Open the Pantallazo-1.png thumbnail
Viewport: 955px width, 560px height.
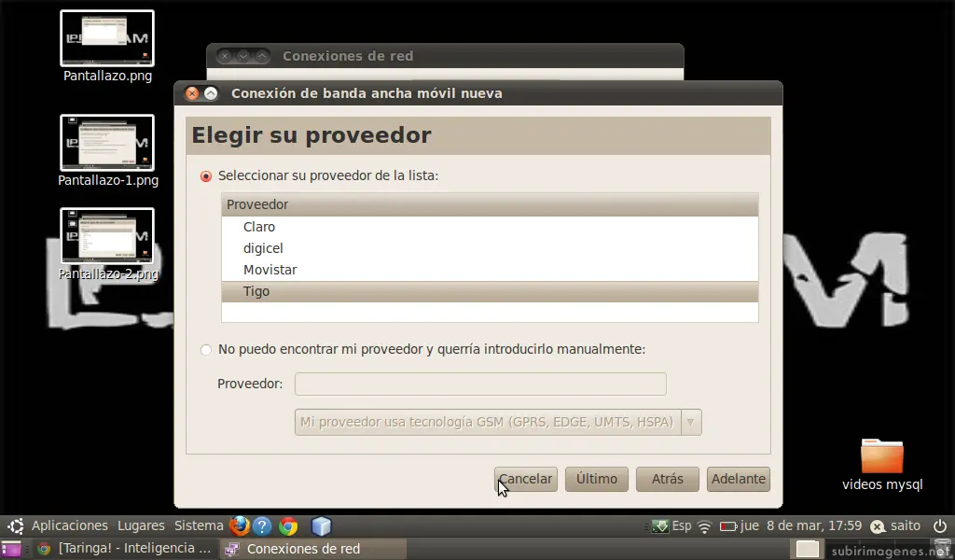click(107, 143)
